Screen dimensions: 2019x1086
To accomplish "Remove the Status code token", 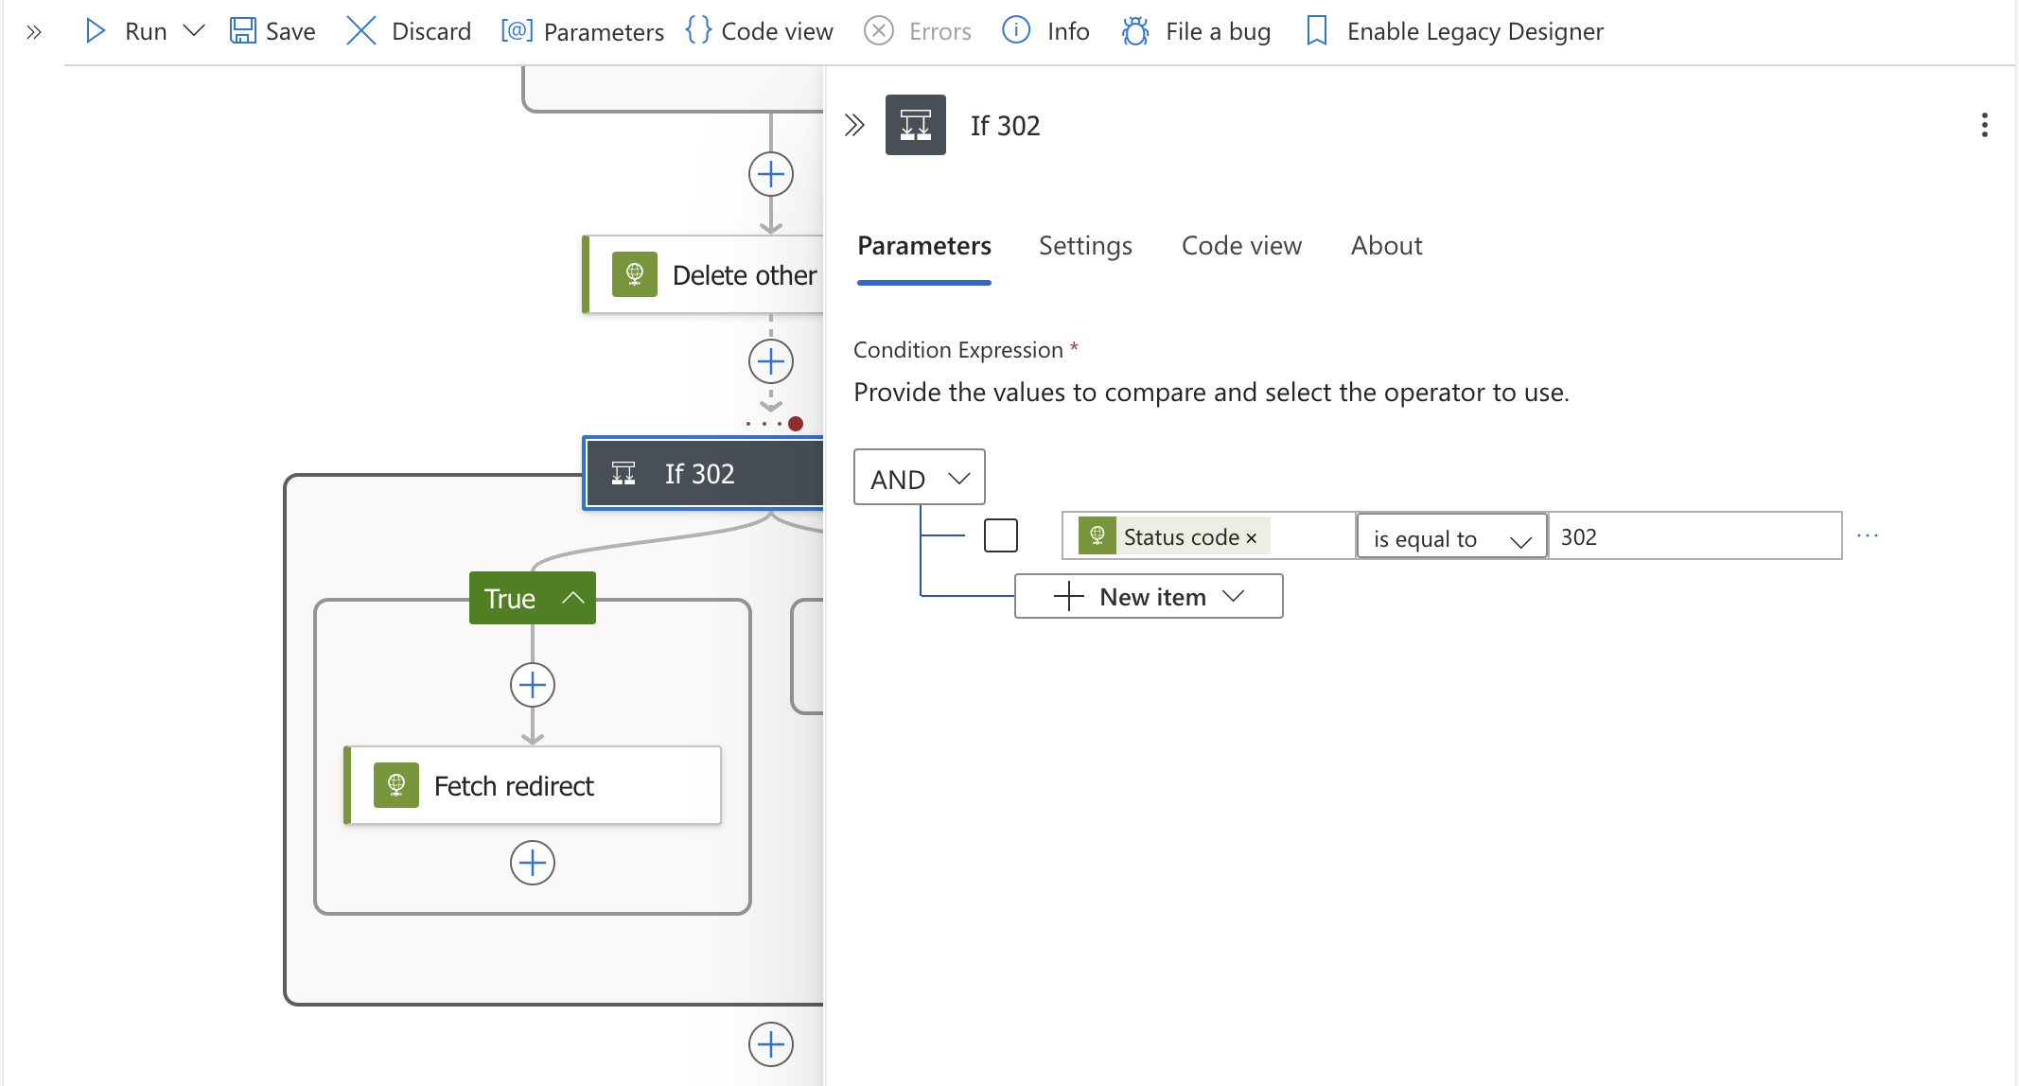I will (1251, 538).
